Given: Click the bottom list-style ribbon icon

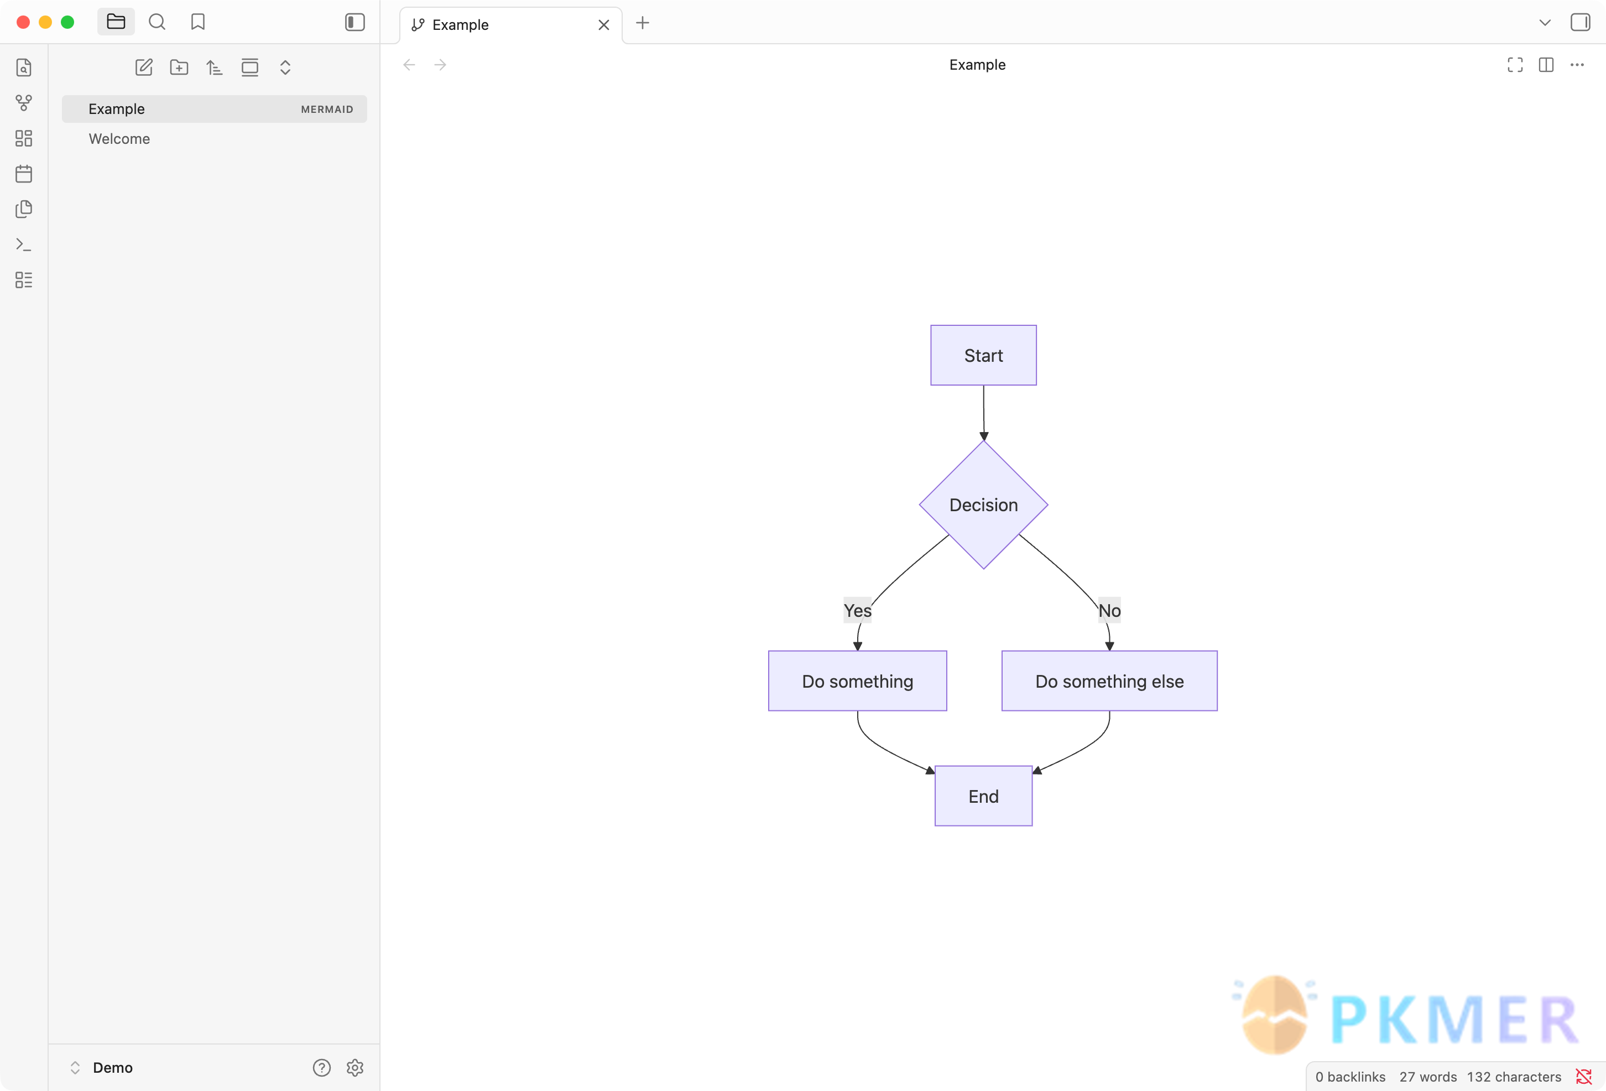Looking at the screenshot, I should (x=23, y=280).
